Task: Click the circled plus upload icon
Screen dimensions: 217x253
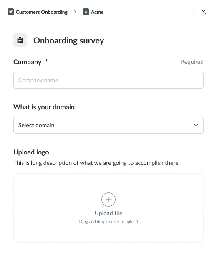Action: 108,200
